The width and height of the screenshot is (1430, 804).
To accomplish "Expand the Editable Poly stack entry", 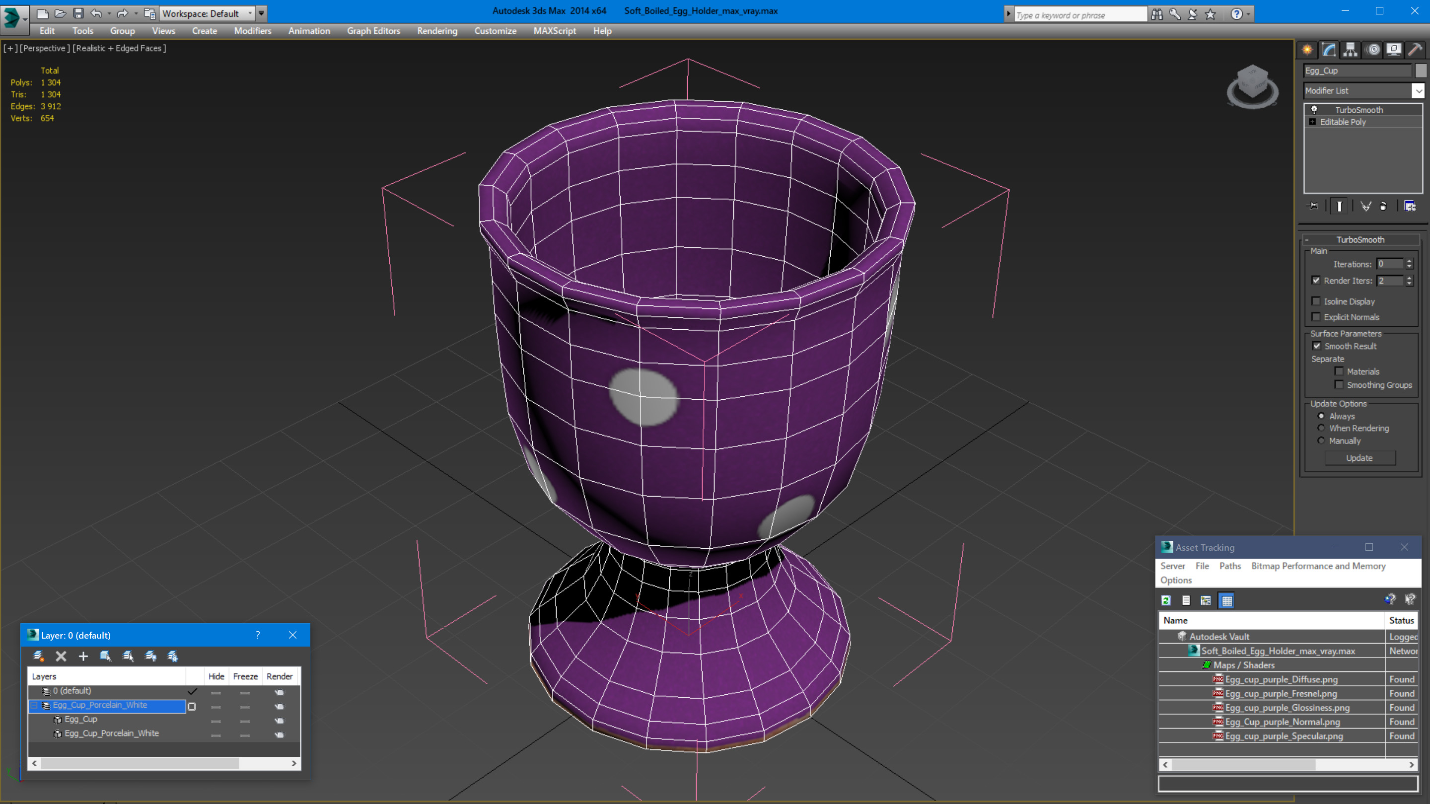I will (1312, 122).
